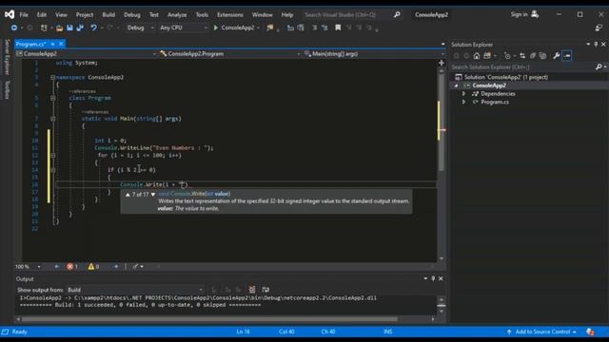Click Sync with Active Document icon

(x=522, y=56)
